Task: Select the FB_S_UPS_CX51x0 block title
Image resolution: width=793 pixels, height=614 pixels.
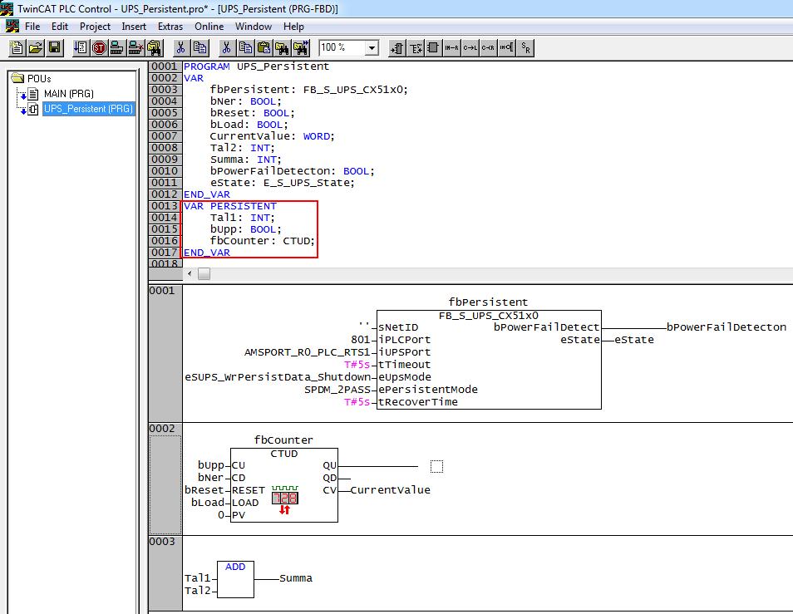Action: point(489,316)
